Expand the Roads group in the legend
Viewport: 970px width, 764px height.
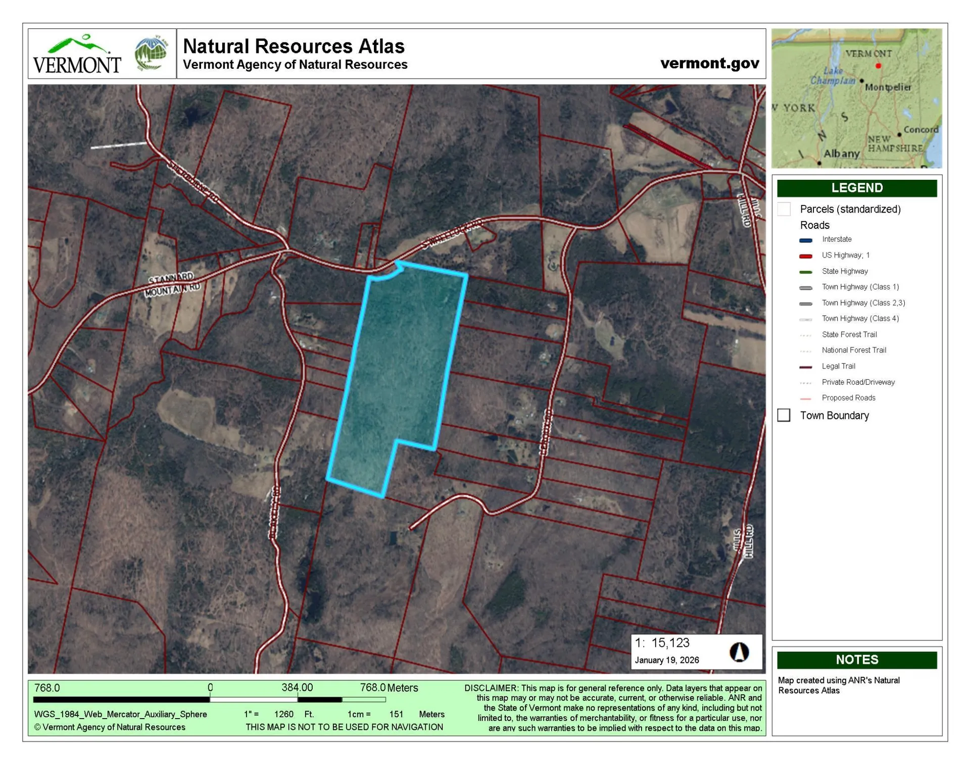[814, 225]
